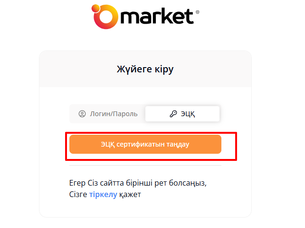Viewport: 305px width, 228px height.
Task: Click the user icon in Логин/Пароль tab
Action: click(82, 114)
